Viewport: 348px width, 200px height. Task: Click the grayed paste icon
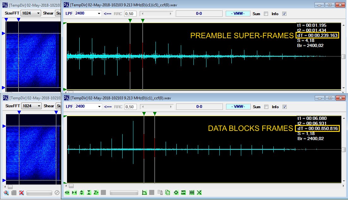[x=160, y=192]
